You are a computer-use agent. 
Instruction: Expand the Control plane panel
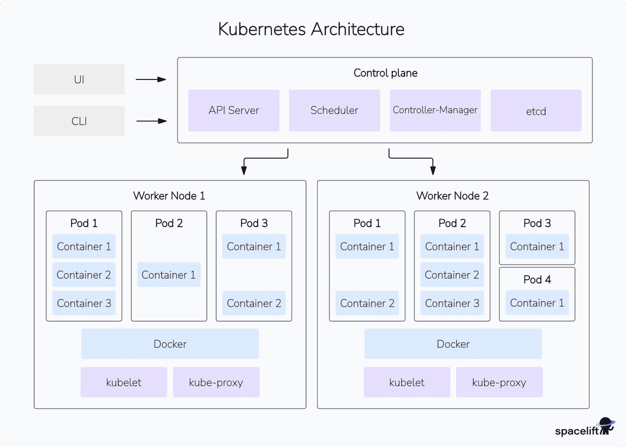[385, 73]
